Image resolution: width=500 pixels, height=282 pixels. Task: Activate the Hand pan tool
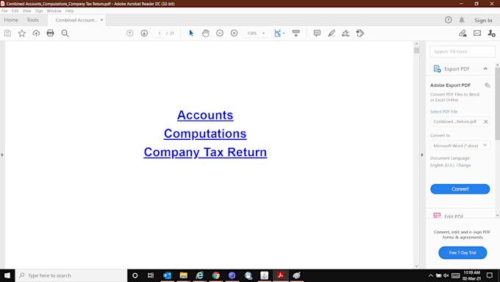click(x=206, y=33)
